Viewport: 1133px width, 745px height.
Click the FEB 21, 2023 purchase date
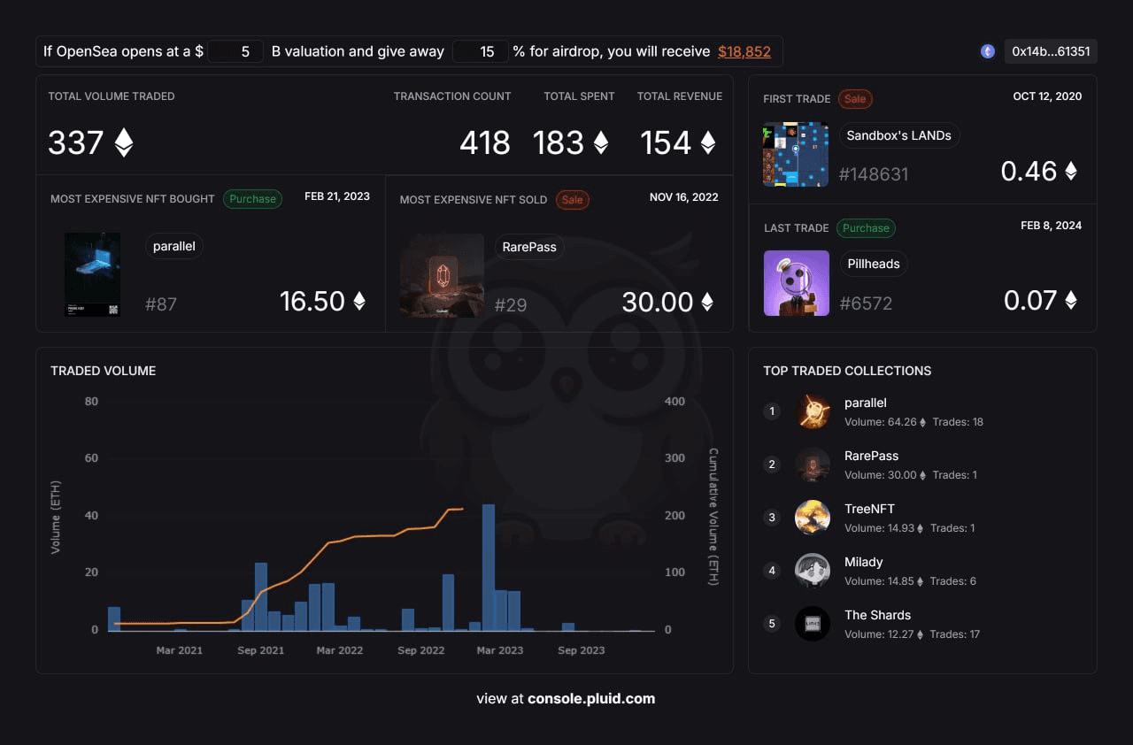click(x=337, y=196)
